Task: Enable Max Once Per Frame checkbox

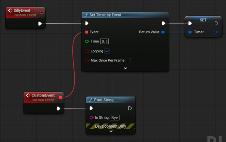Action: (x=128, y=61)
